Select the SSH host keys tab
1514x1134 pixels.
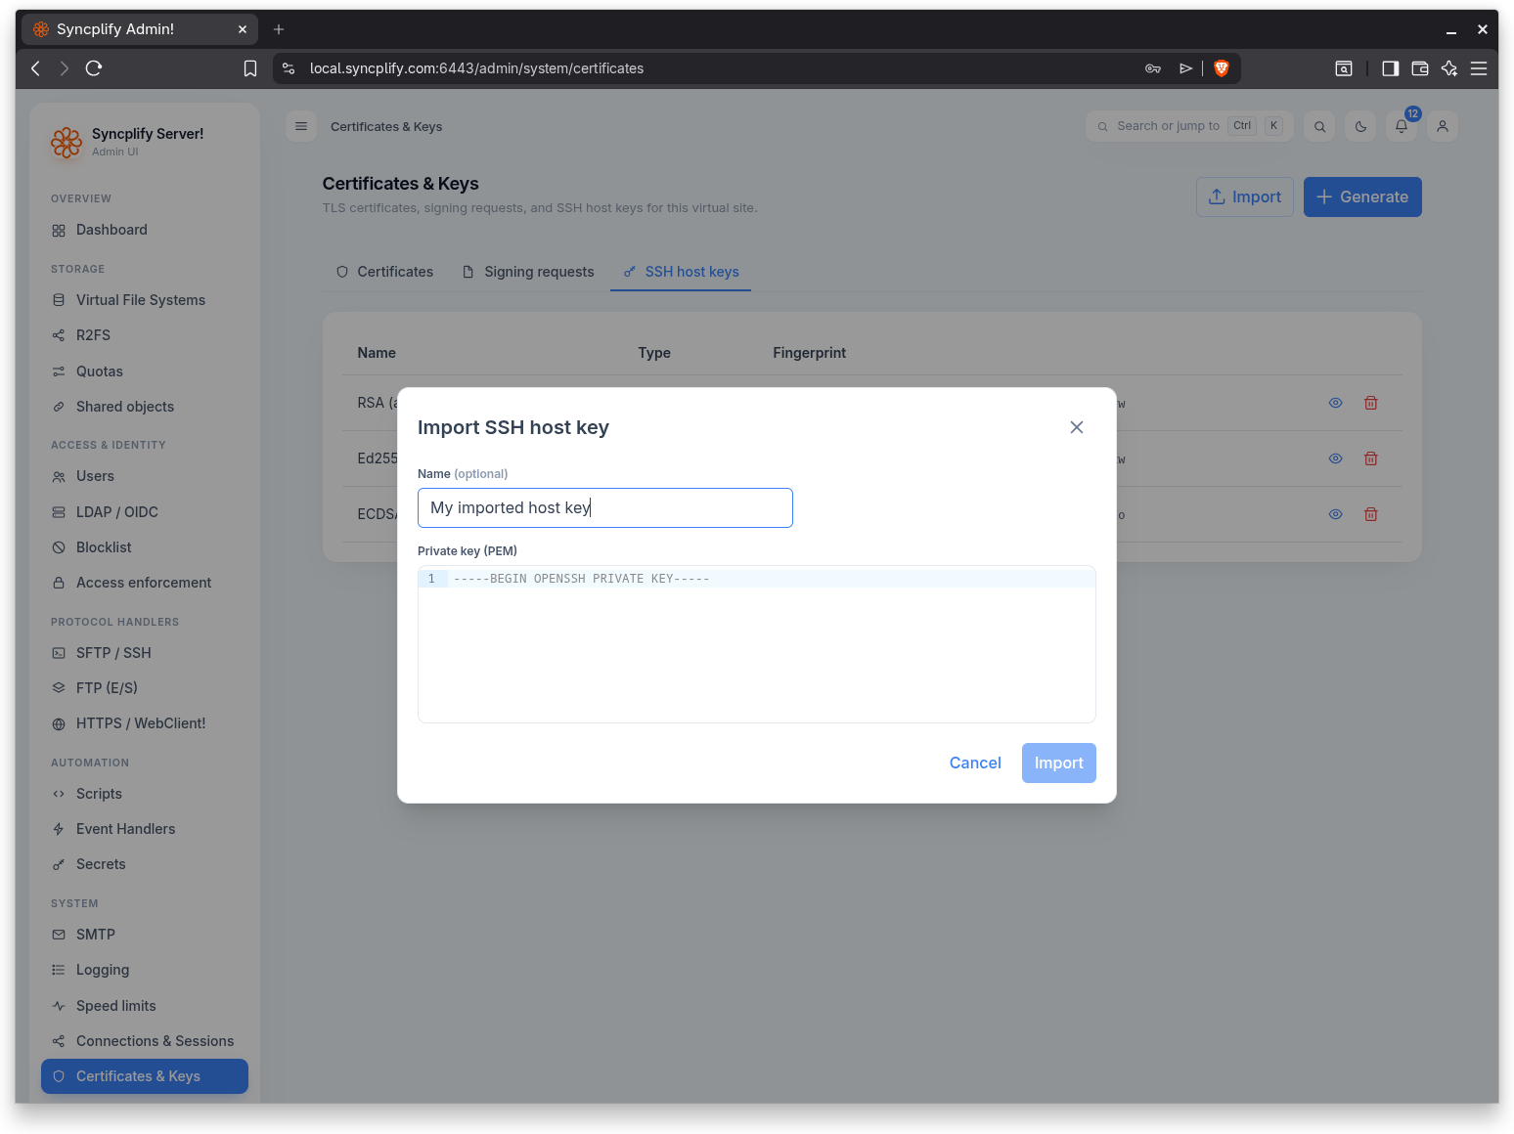(x=682, y=272)
